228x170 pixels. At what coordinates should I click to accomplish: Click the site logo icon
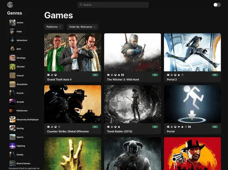coord(10,5)
